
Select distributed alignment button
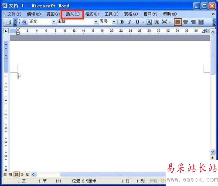201,22
